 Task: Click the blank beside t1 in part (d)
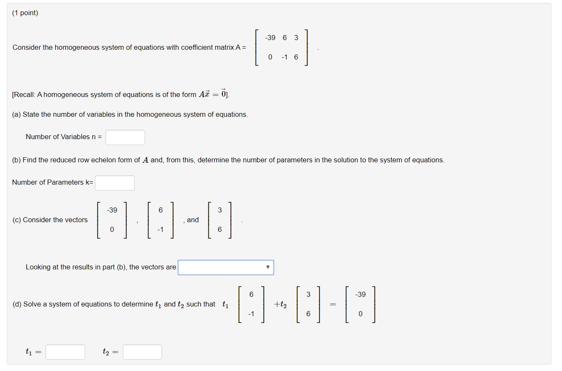[x=65, y=351]
